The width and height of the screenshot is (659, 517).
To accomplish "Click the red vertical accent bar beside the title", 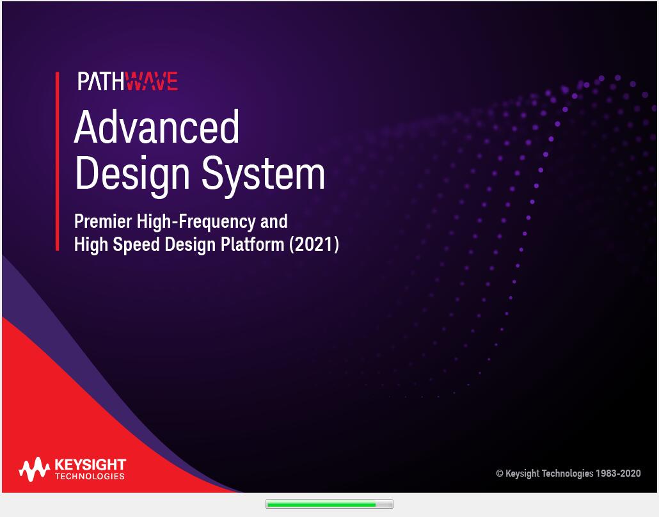I will pyautogui.click(x=56, y=160).
